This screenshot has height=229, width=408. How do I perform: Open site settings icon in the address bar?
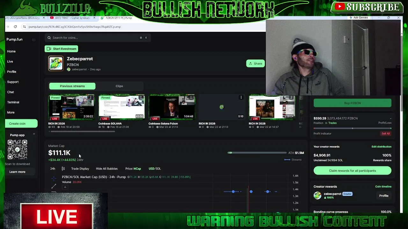(x=24, y=27)
